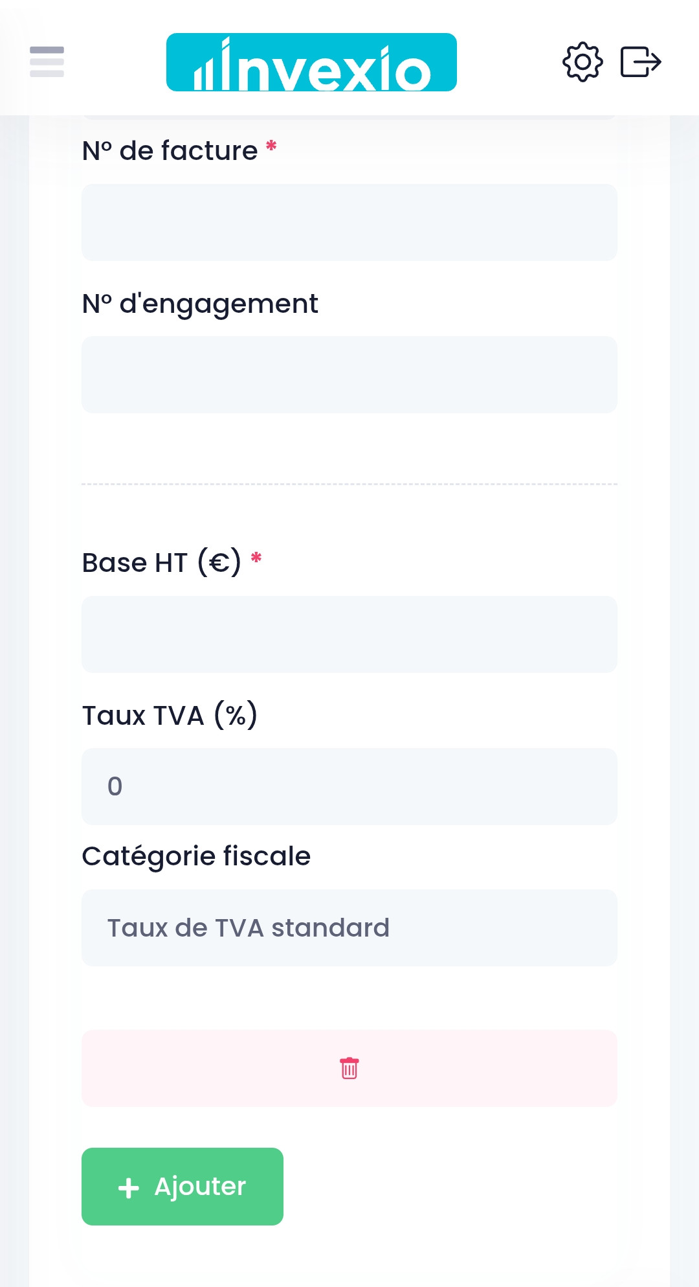
Task: Log out using the exit icon
Action: tap(641, 62)
